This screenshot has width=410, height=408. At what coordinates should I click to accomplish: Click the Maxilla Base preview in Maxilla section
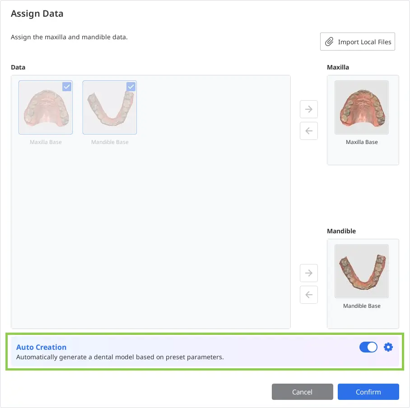pyautogui.click(x=361, y=107)
